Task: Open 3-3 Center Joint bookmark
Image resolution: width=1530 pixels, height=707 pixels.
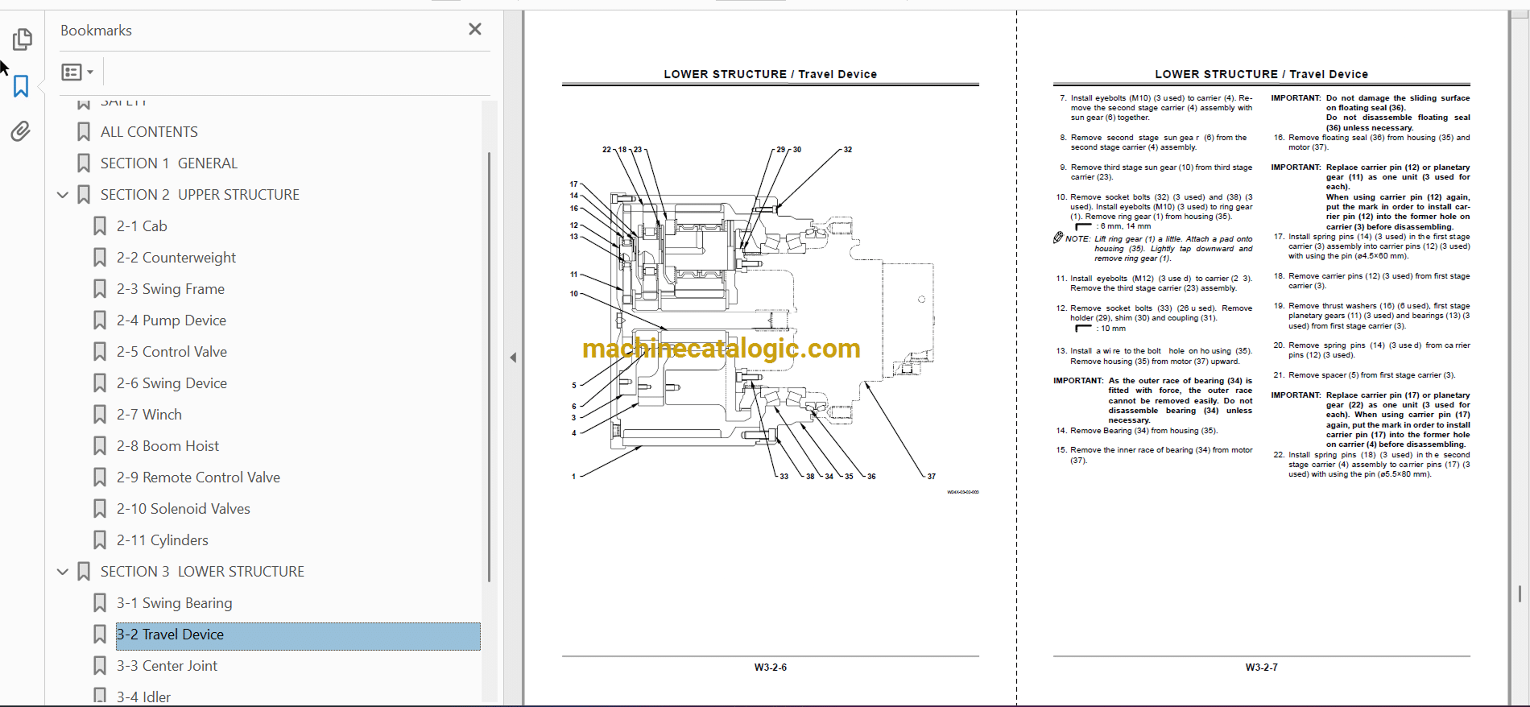Action: (167, 666)
